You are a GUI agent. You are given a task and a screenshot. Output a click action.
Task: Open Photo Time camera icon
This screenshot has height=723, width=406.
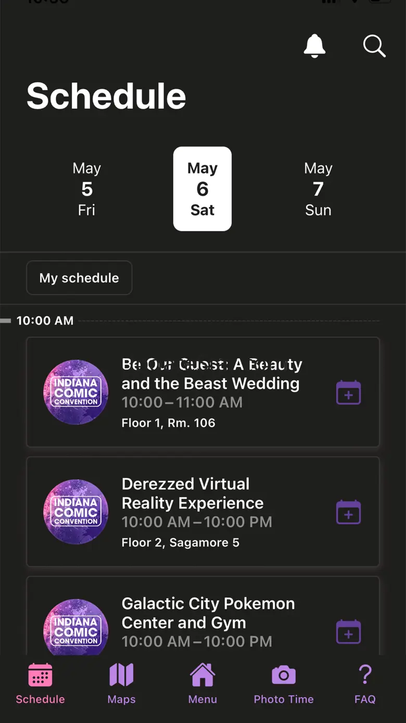[x=284, y=683]
